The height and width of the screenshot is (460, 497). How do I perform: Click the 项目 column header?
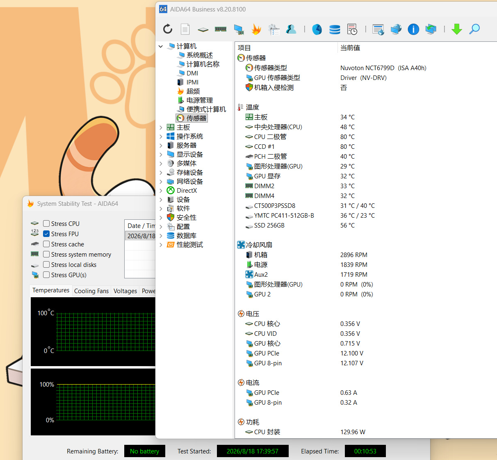(286, 48)
